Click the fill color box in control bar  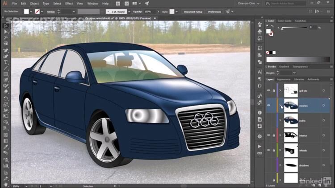click(x=26, y=11)
